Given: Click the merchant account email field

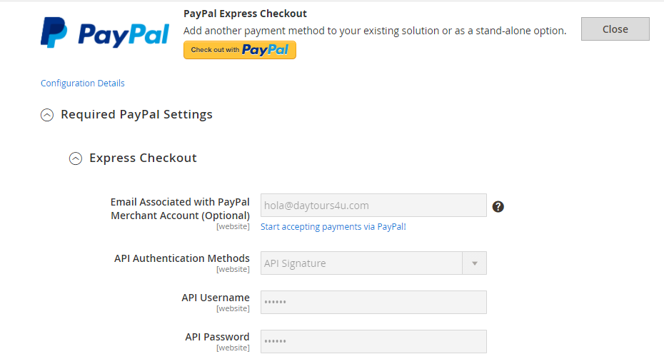Looking at the screenshot, I should tap(373, 206).
